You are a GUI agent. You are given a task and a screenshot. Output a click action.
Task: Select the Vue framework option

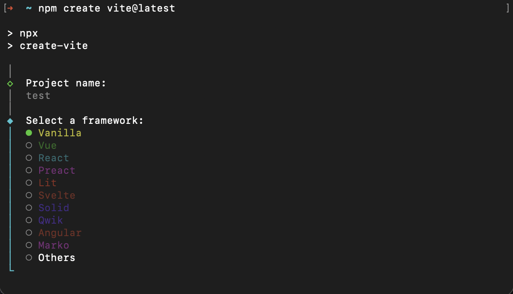(47, 145)
